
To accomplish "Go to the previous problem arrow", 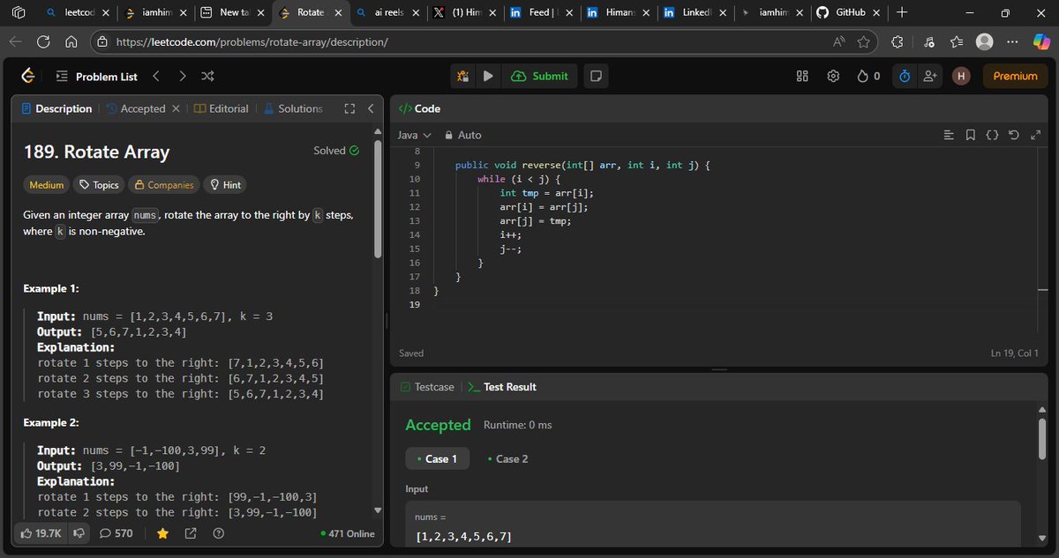I will click(155, 76).
